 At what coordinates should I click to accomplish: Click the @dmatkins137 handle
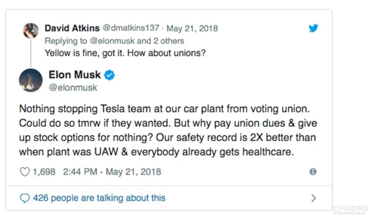pos(131,28)
